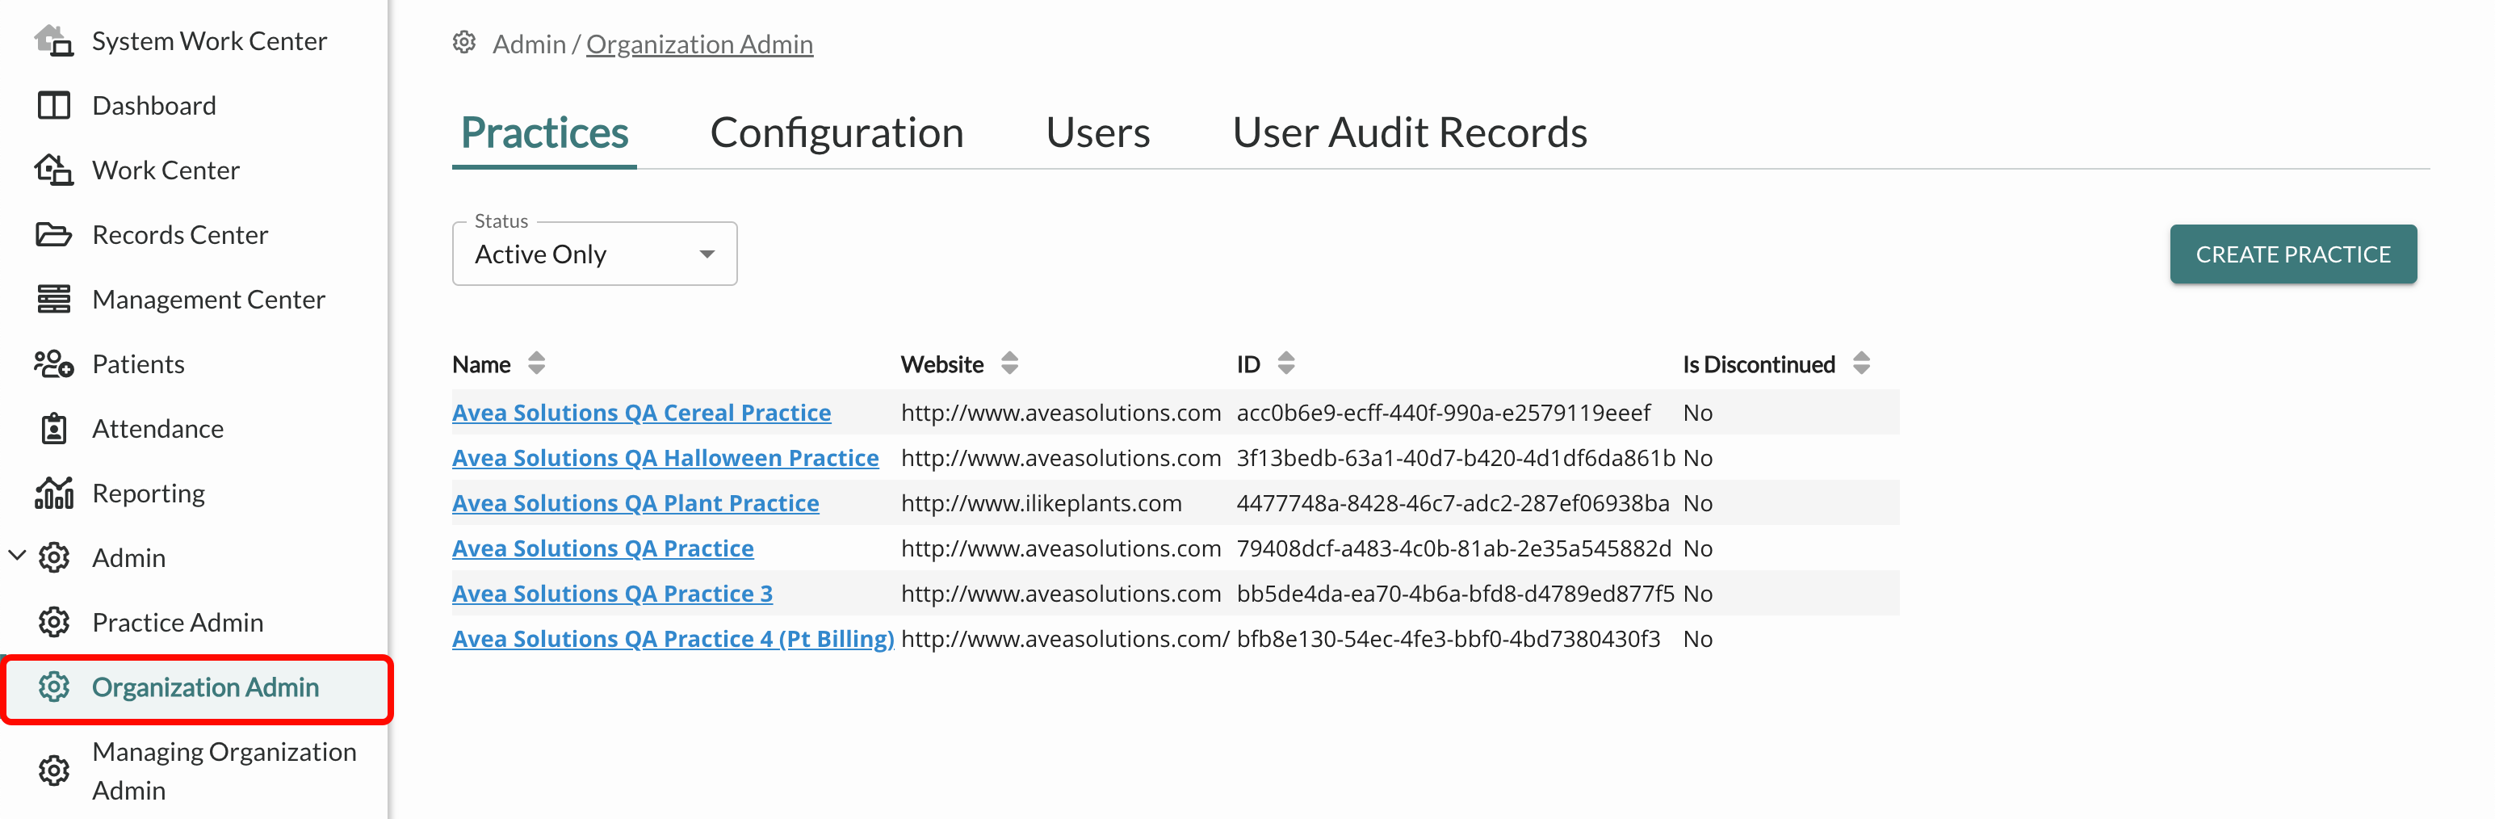Click the Work Center house icon
Image resolution: width=2495 pixels, height=819 pixels.
[54, 170]
